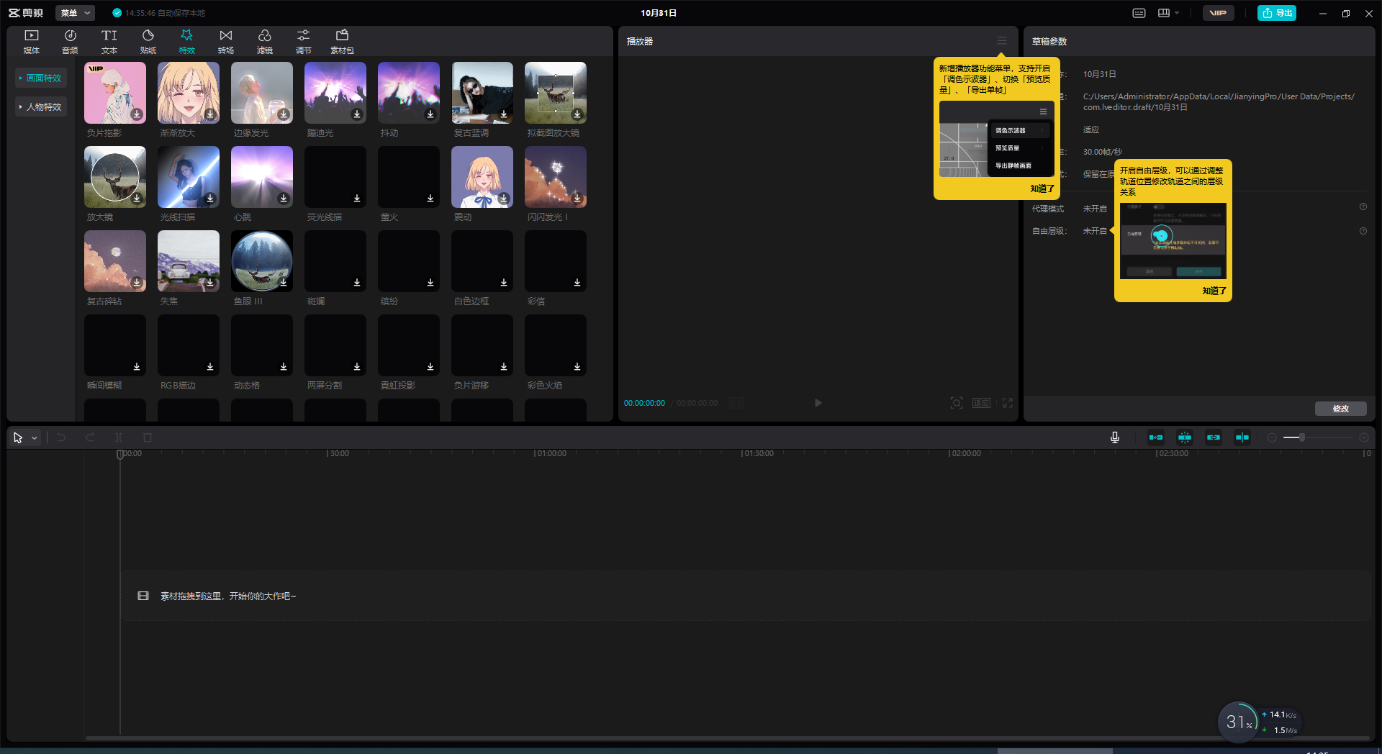The width and height of the screenshot is (1382, 754).
Task: Dismiss free layer tip with 知道了
Action: 1214,291
